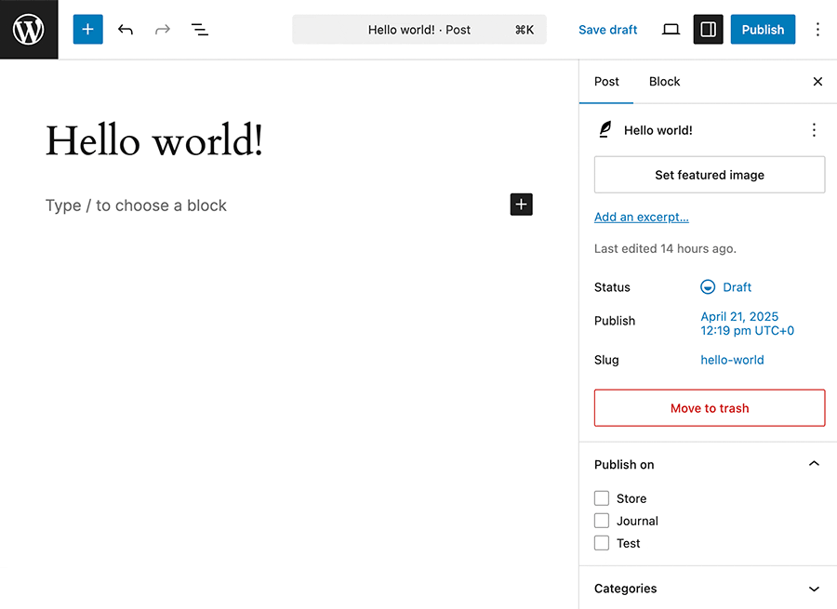The image size is (837, 609).
Task: Edit the hello-world slug
Action: coord(732,360)
